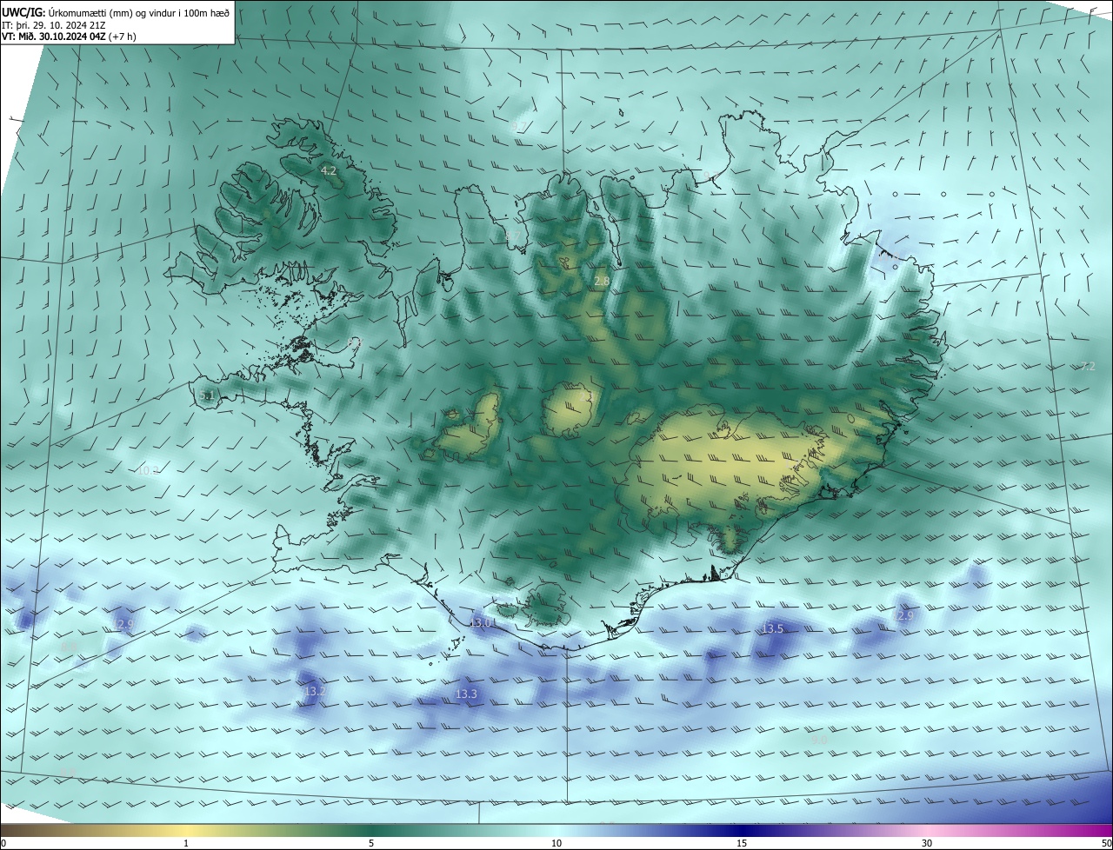
Task: Click the '0' tick on color scale
Action: 3,843
